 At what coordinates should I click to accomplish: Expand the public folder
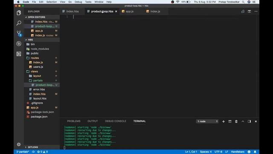click(x=42, y=53)
